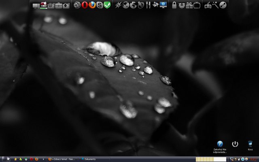Open the fork and knife dock icon
The height and width of the screenshot is (162, 259).
coord(148,5)
